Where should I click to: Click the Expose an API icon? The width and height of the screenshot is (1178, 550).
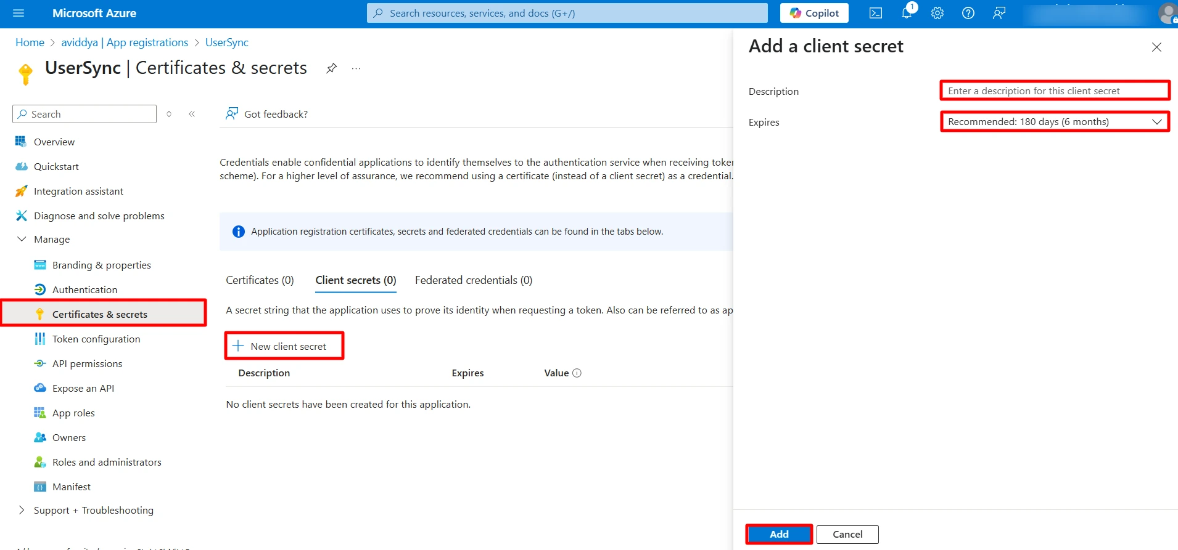click(40, 388)
